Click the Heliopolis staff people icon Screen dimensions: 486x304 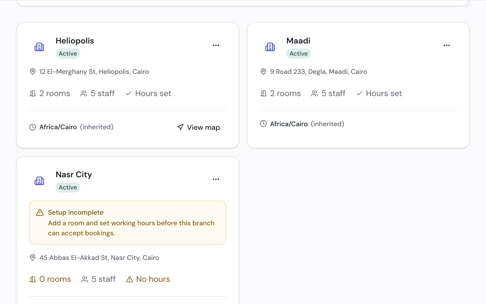84,93
